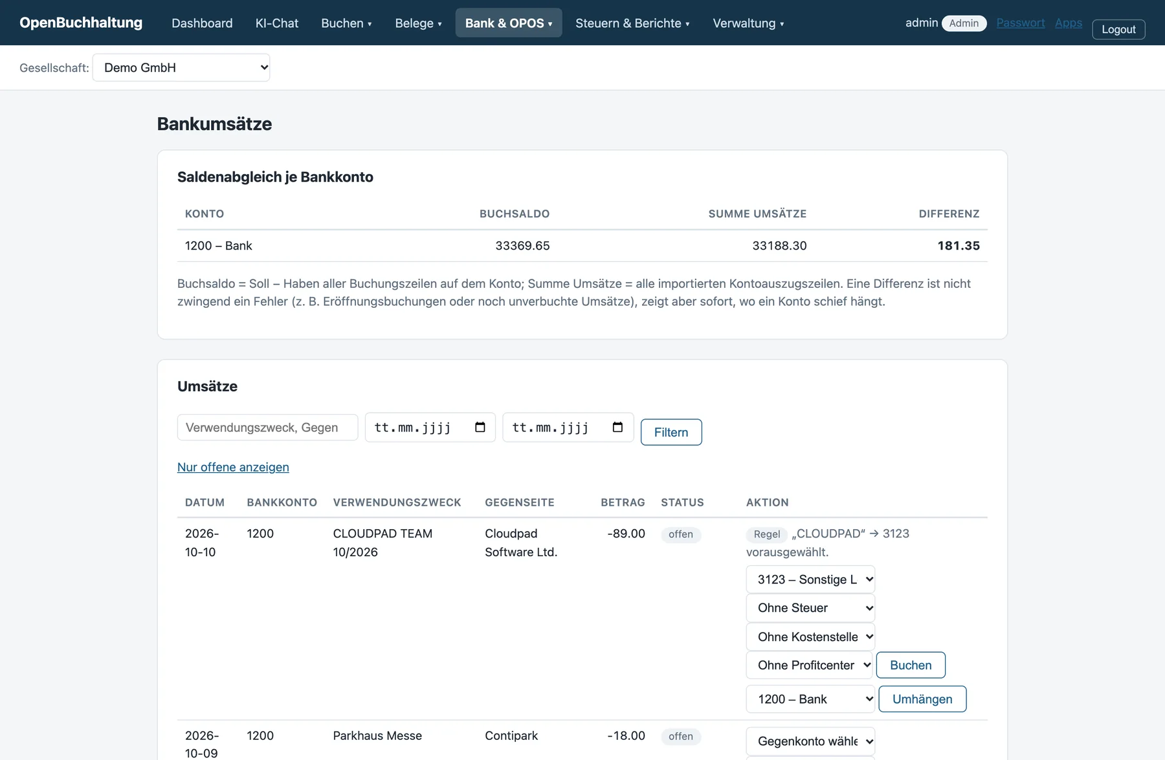Open Gegenkonto wählen dropdown for Parkhaus Messe
Image resolution: width=1165 pixels, height=760 pixels.
[810, 741]
